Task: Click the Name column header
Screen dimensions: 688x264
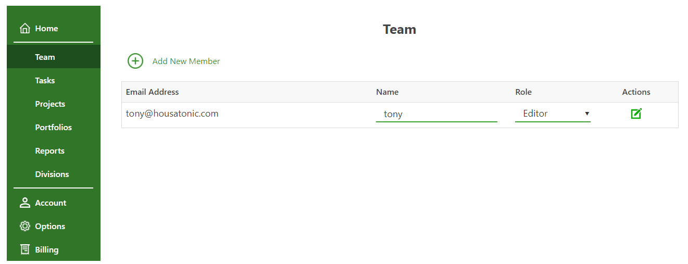Action: pos(387,92)
